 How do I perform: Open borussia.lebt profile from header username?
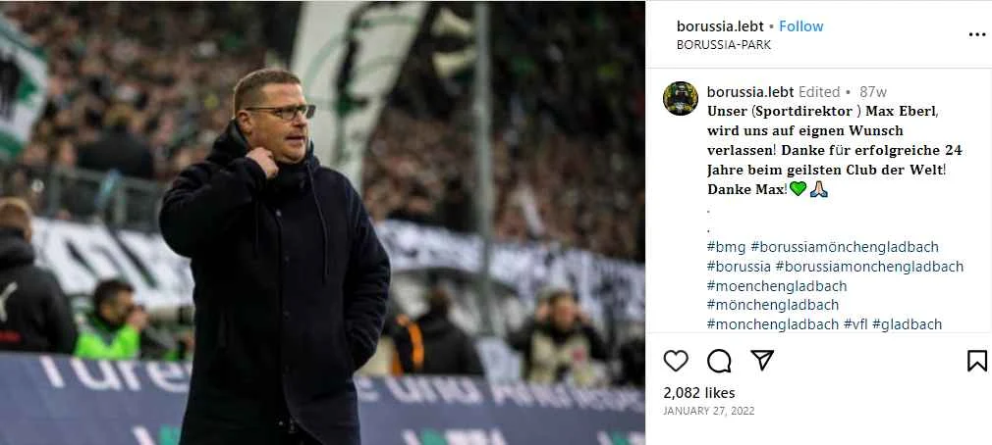click(719, 26)
